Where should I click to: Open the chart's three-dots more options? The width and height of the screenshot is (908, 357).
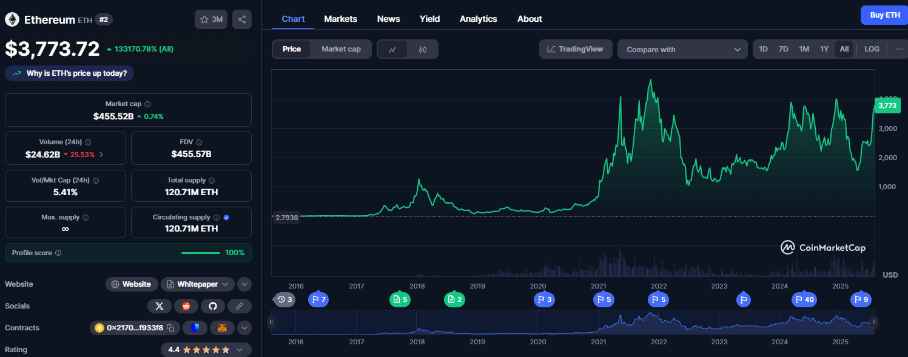point(899,49)
